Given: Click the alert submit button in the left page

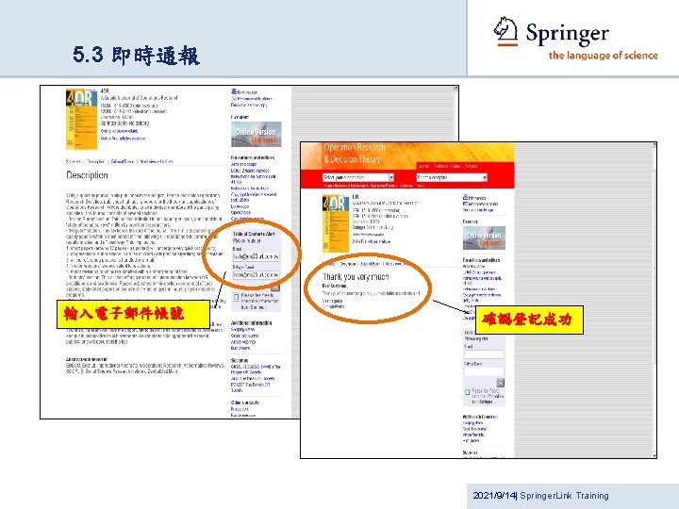Looking at the screenshot, I should click(275, 287).
